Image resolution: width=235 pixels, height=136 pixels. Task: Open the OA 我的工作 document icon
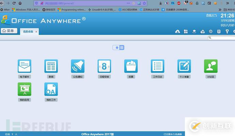pyautogui.click(x=51, y=89)
